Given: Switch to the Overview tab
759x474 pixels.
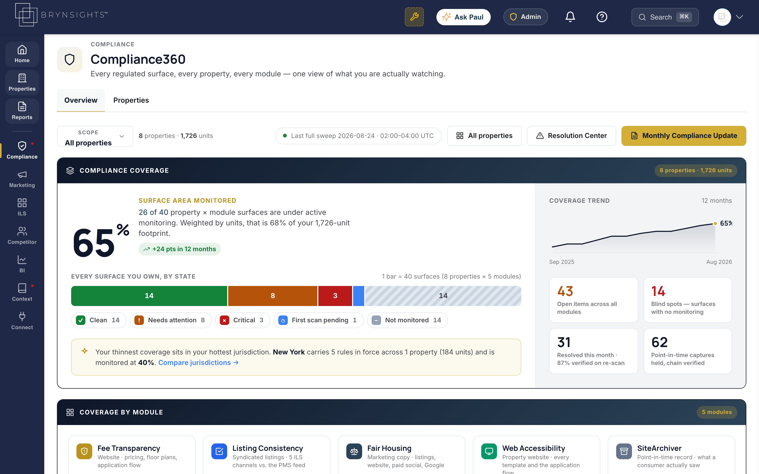Looking at the screenshot, I should pyautogui.click(x=81, y=100).
